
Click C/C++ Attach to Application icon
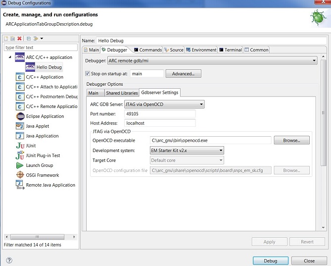[20, 87]
